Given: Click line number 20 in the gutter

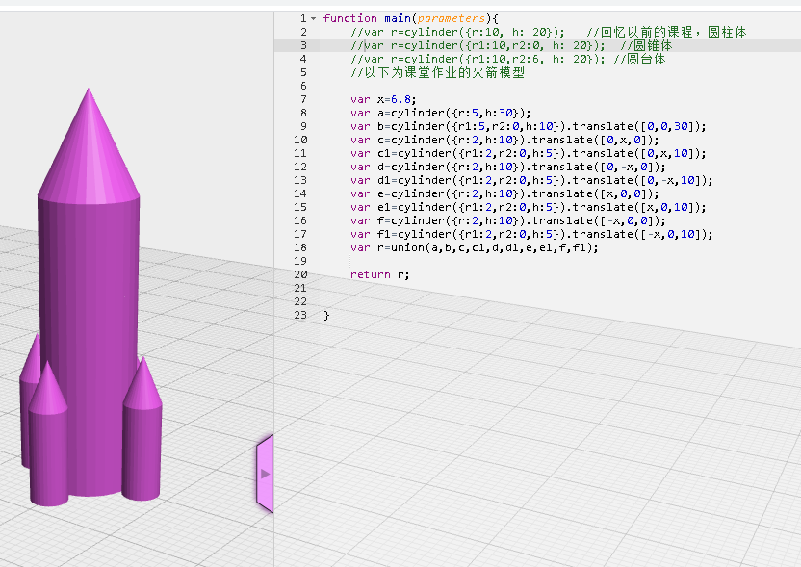Looking at the screenshot, I should [300, 274].
